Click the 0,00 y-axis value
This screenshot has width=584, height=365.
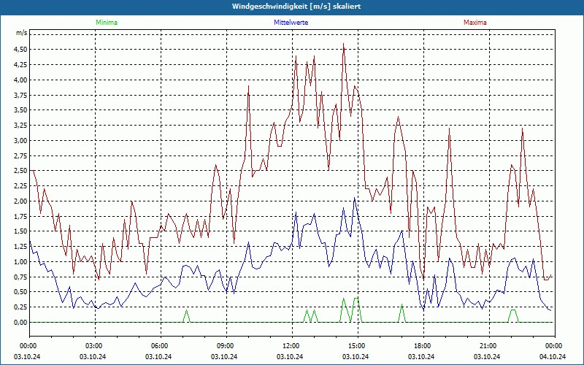[21, 323]
